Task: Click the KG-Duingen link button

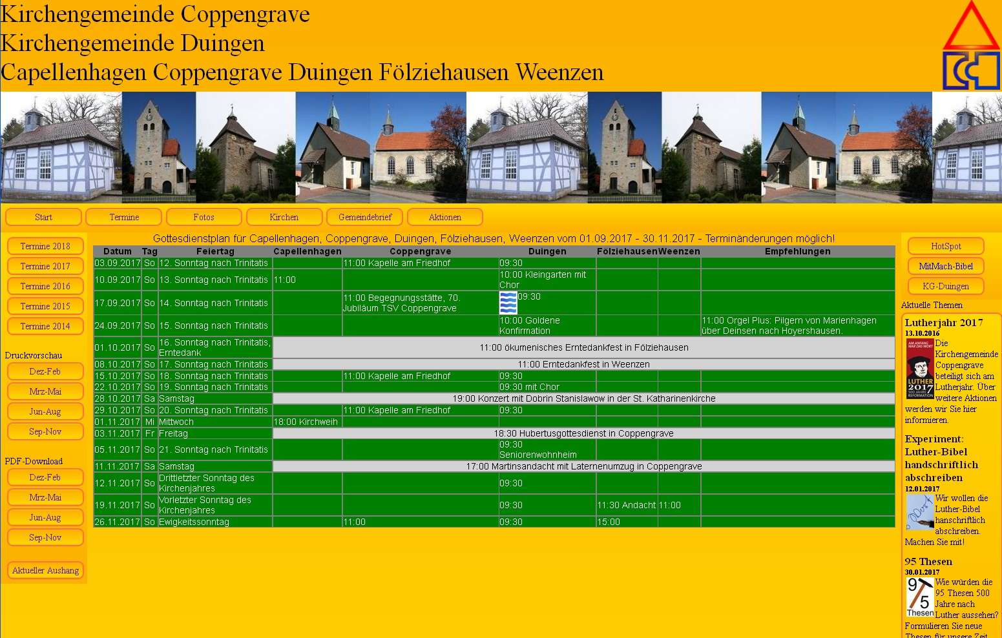Action: [945, 286]
